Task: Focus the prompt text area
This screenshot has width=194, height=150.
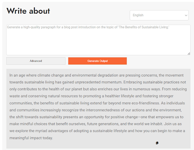Action: (x=99, y=40)
